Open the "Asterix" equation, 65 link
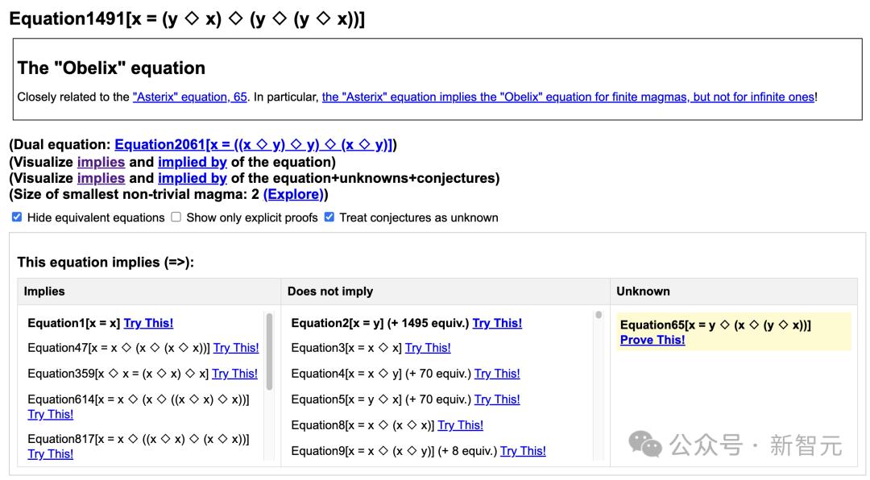870x480 pixels. (x=189, y=97)
